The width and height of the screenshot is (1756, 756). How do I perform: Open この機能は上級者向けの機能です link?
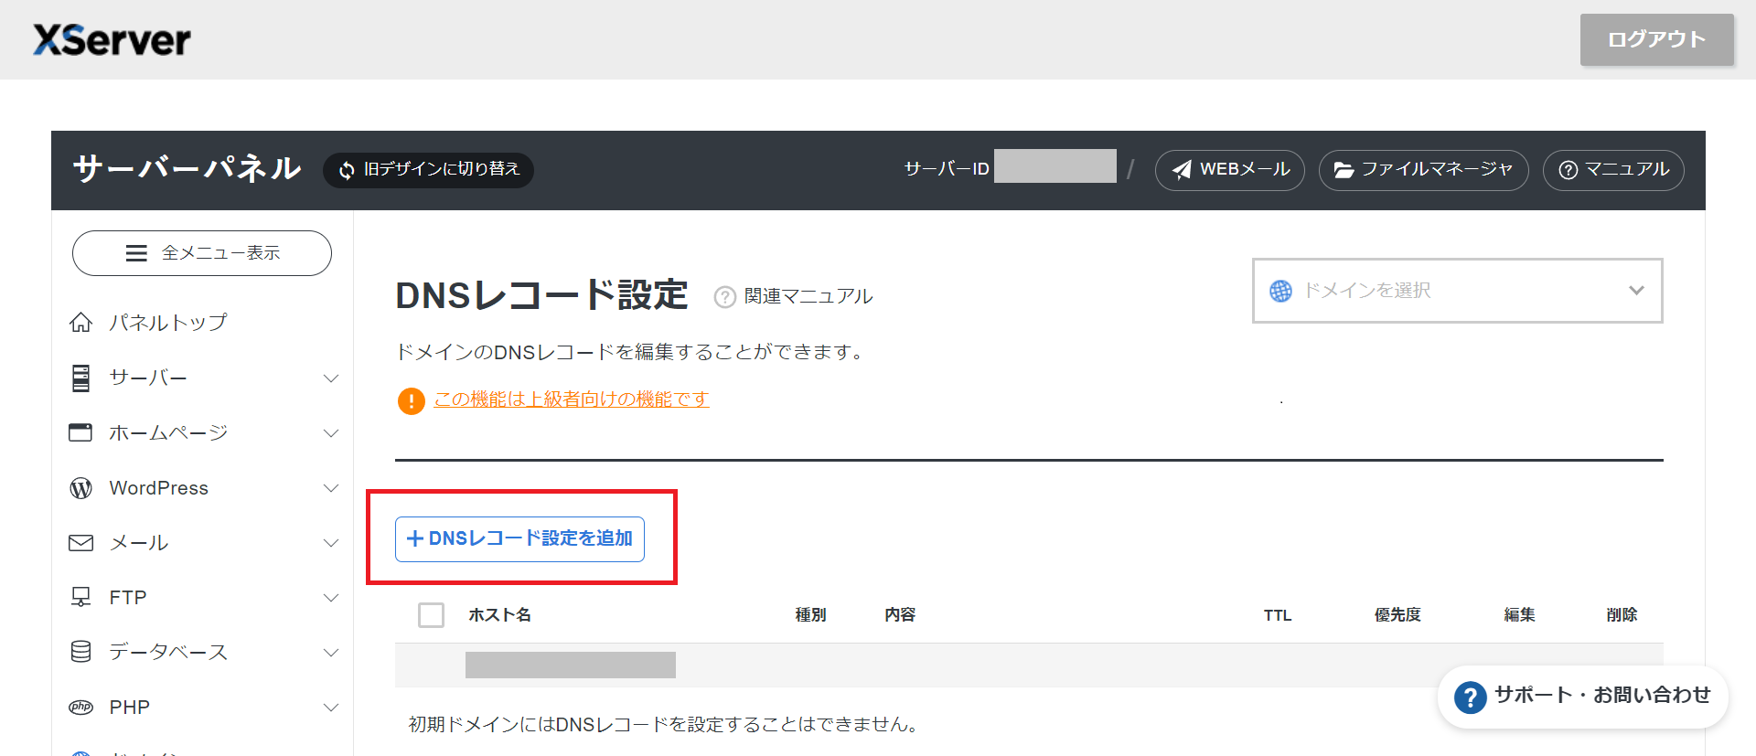point(572,399)
